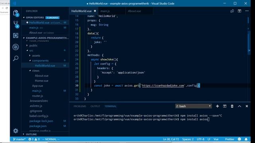The width and height of the screenshot is (255, 143).
Task: Click Prettier in status bar
Action: point(229,139)
